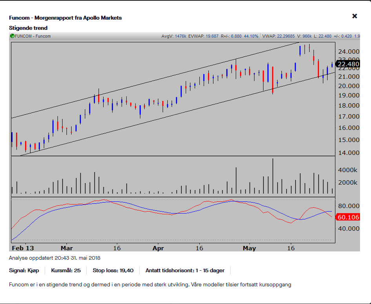Click the black 22.480 current price tag
The width and height of the screenshot is (371, 304).
pos(348,64)
